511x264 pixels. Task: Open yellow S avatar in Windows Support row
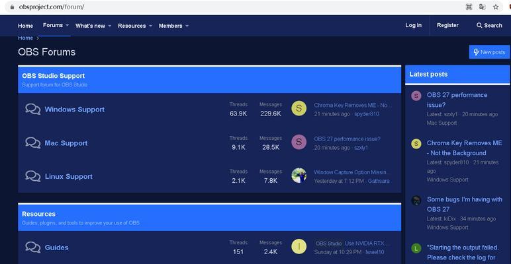[299, 108]
